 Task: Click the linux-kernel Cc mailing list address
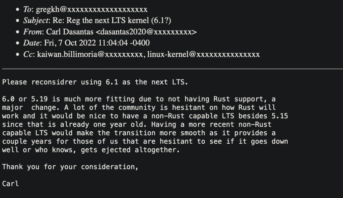[x=203, y=54]
